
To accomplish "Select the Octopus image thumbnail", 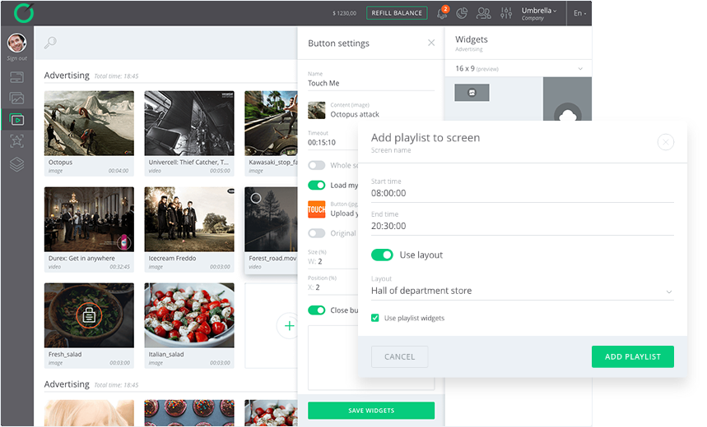I will (89, 123).
